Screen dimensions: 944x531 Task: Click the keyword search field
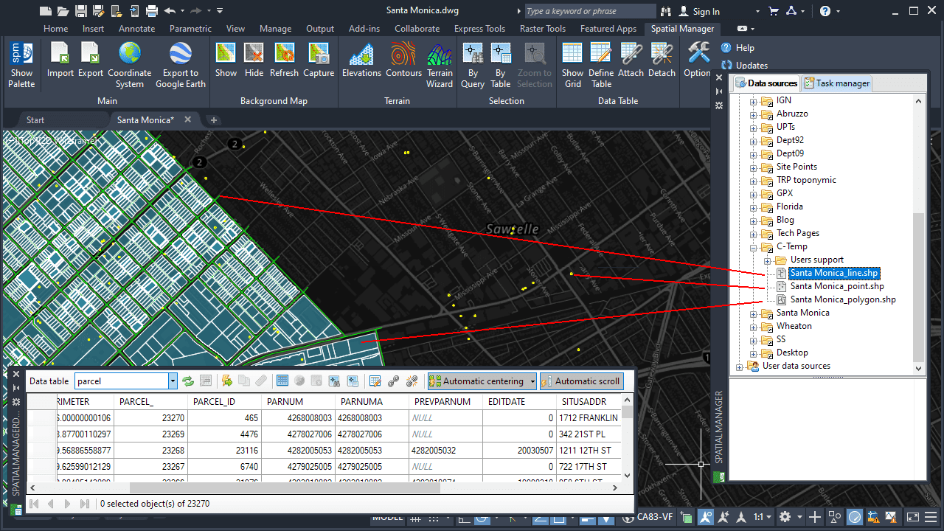pos(589,11)
